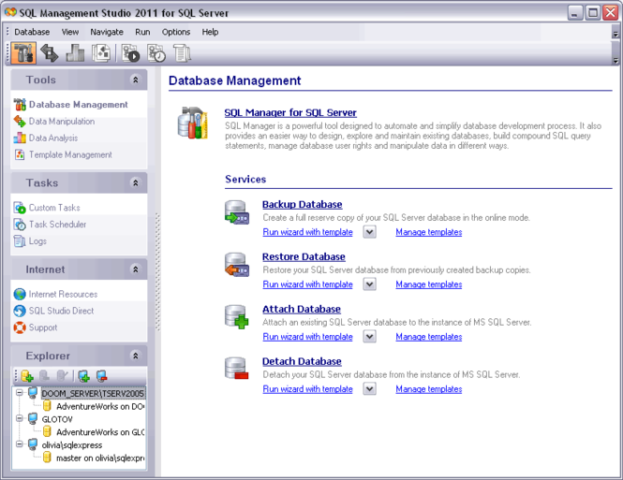Collapse the Explorer panel chevron

click(x=136, y=356)
